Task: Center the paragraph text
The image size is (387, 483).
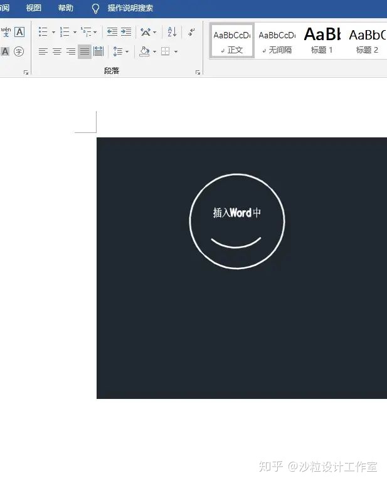Action: (57, 51)
